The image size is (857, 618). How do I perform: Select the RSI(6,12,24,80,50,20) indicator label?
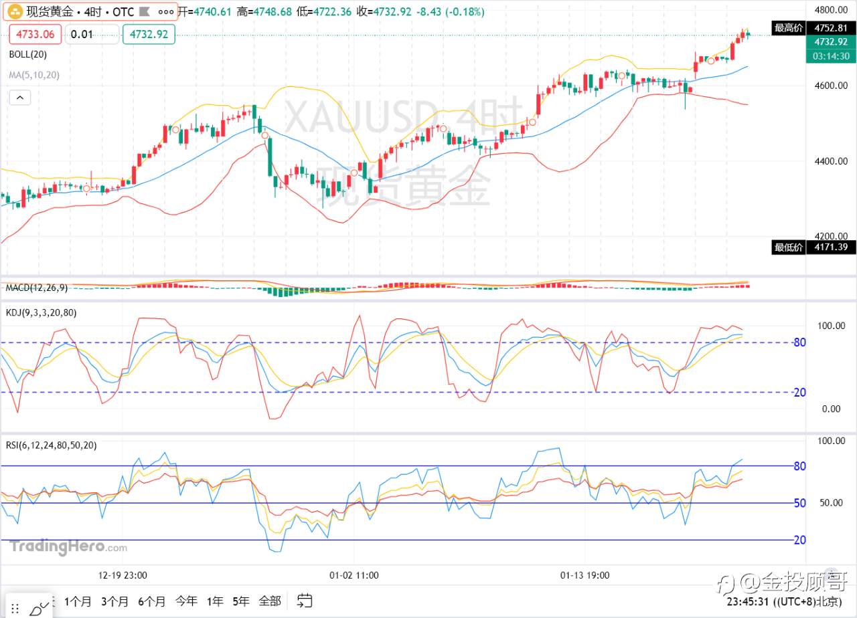coord(51,445)
